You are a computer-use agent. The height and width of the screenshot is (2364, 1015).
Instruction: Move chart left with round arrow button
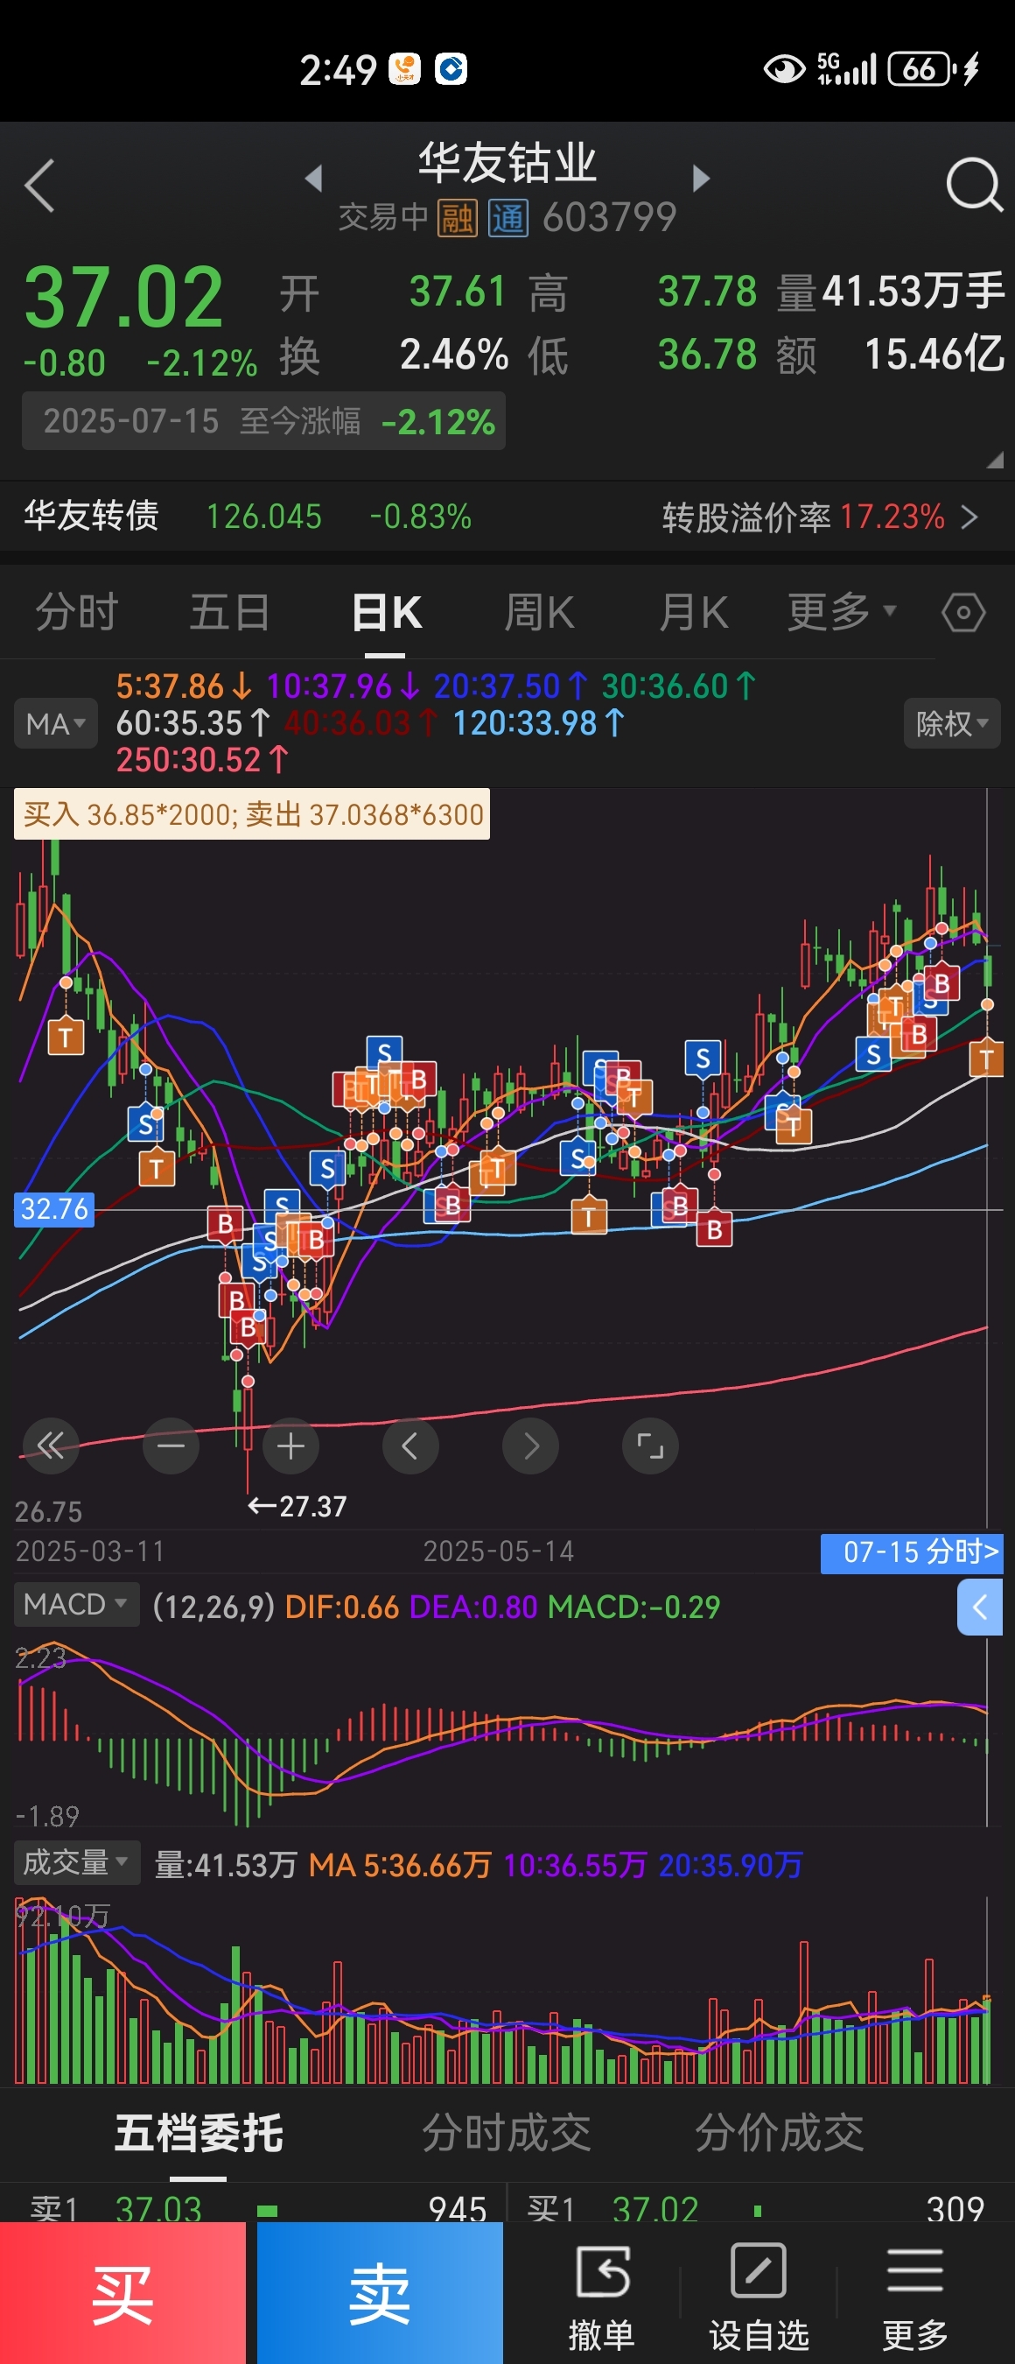pyautogui.click(x=410, y=1446)
